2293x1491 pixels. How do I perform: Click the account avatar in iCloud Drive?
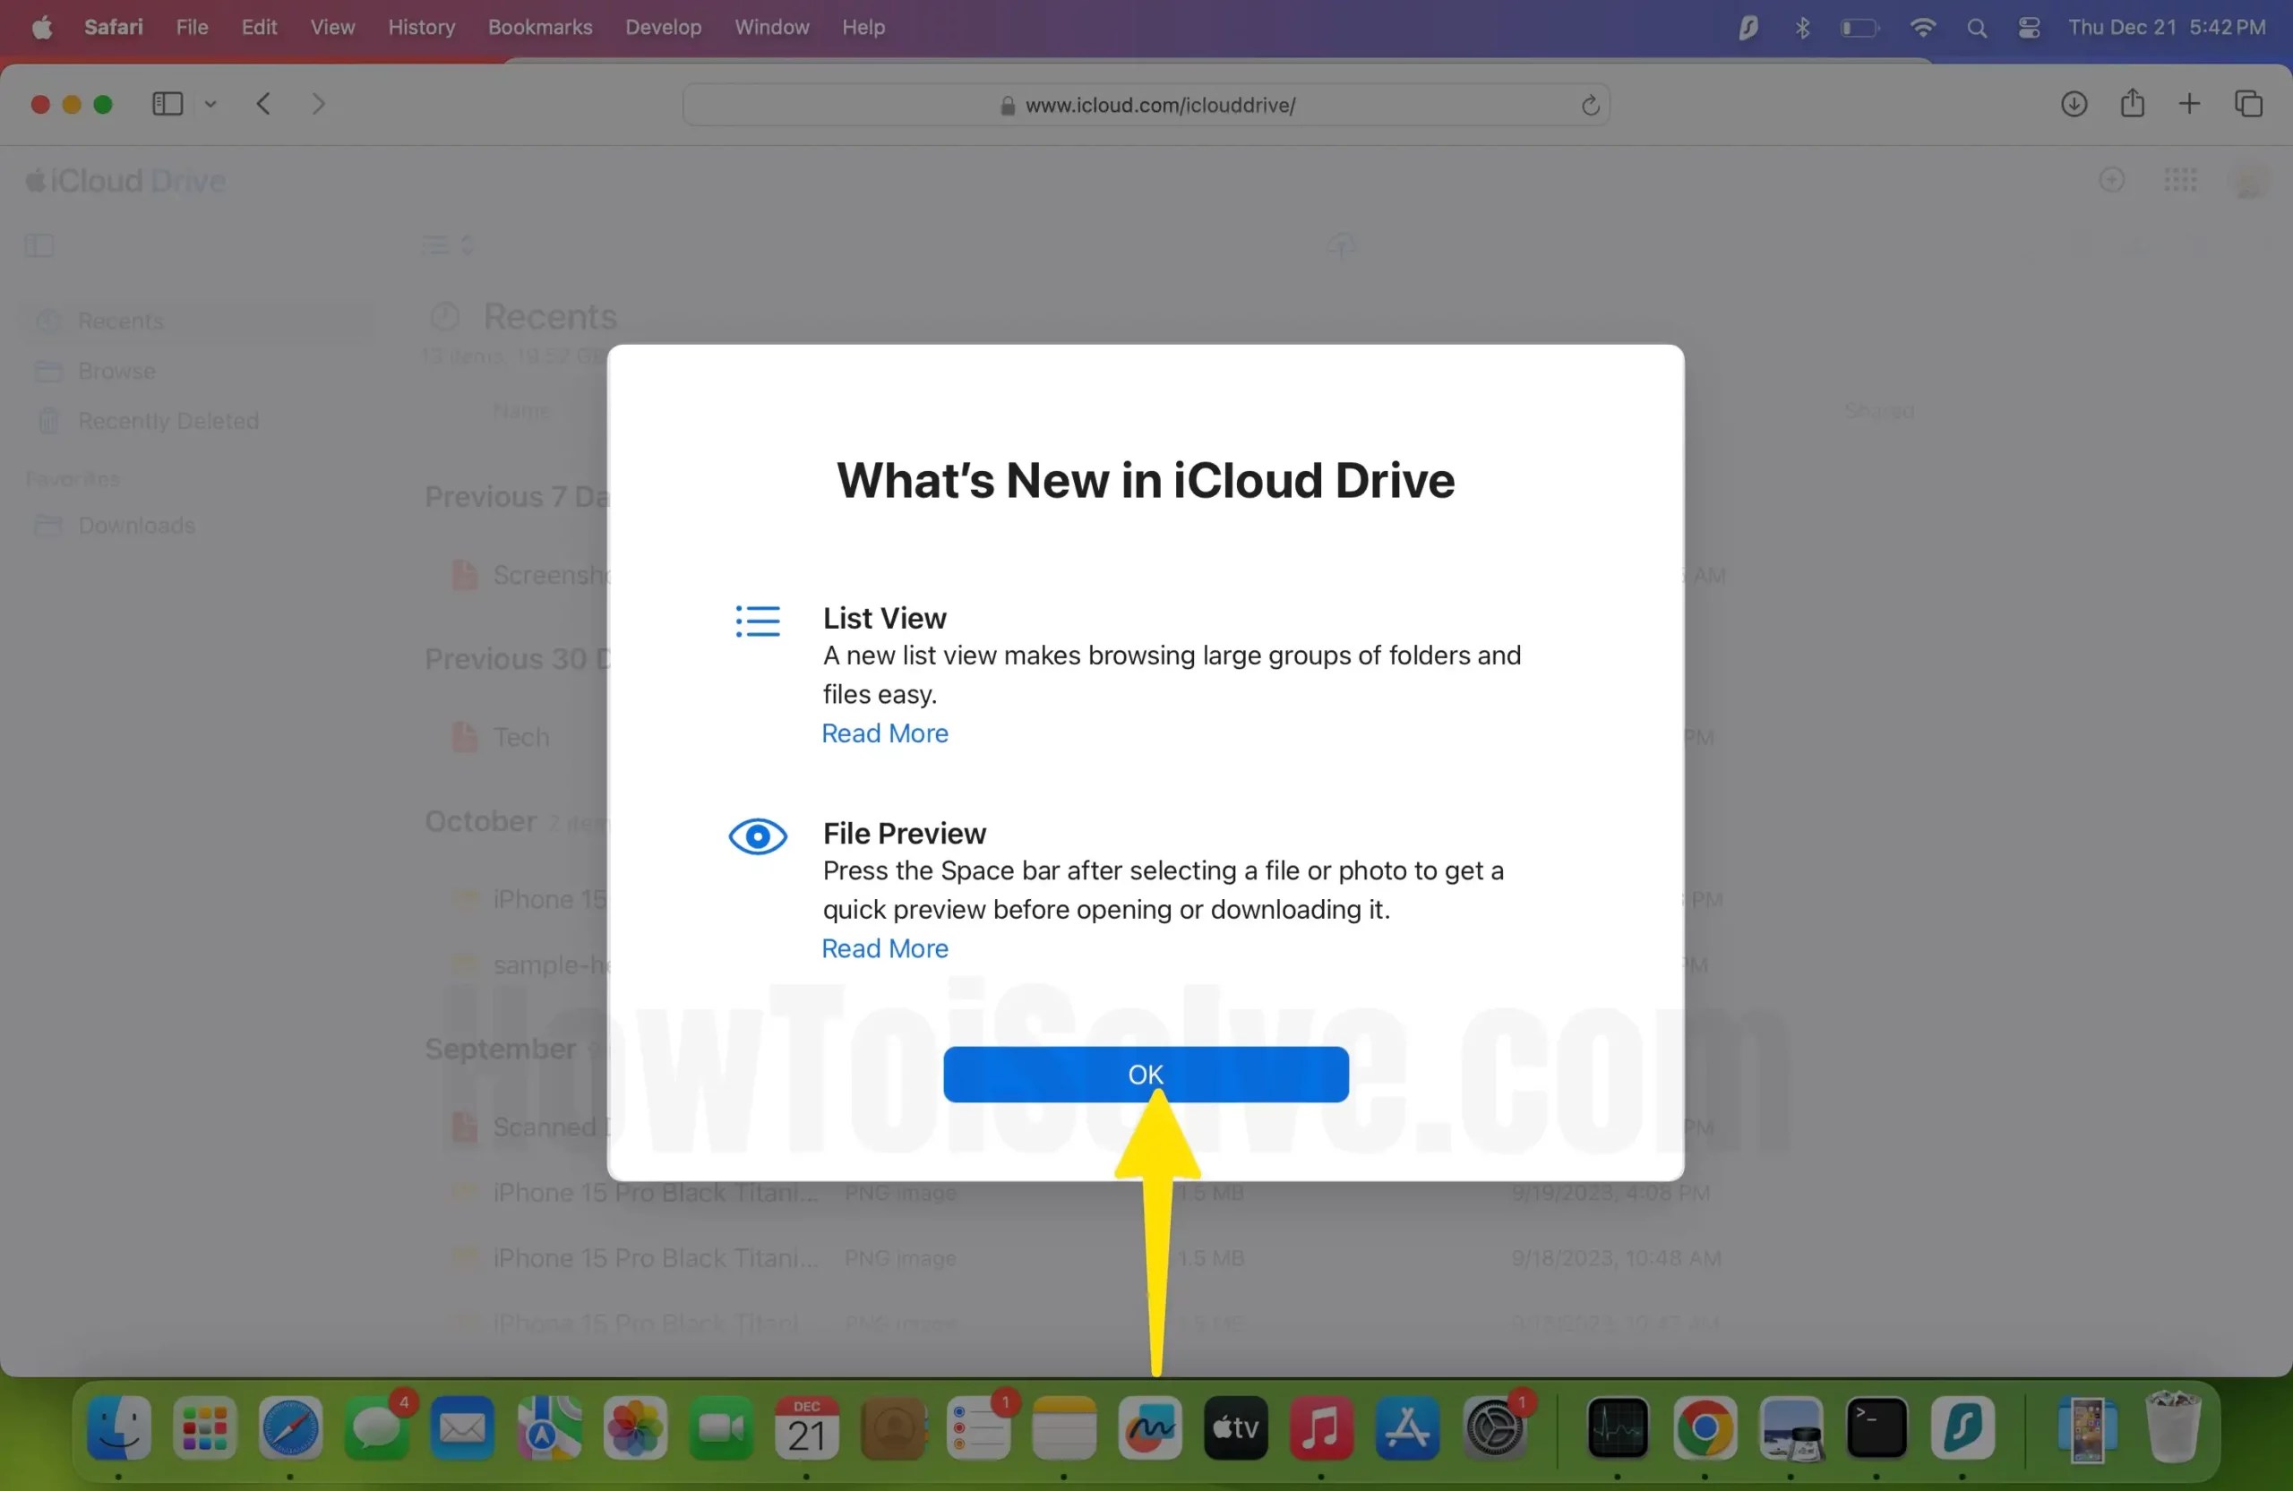pyautogui.click(x=2251, y=180)
